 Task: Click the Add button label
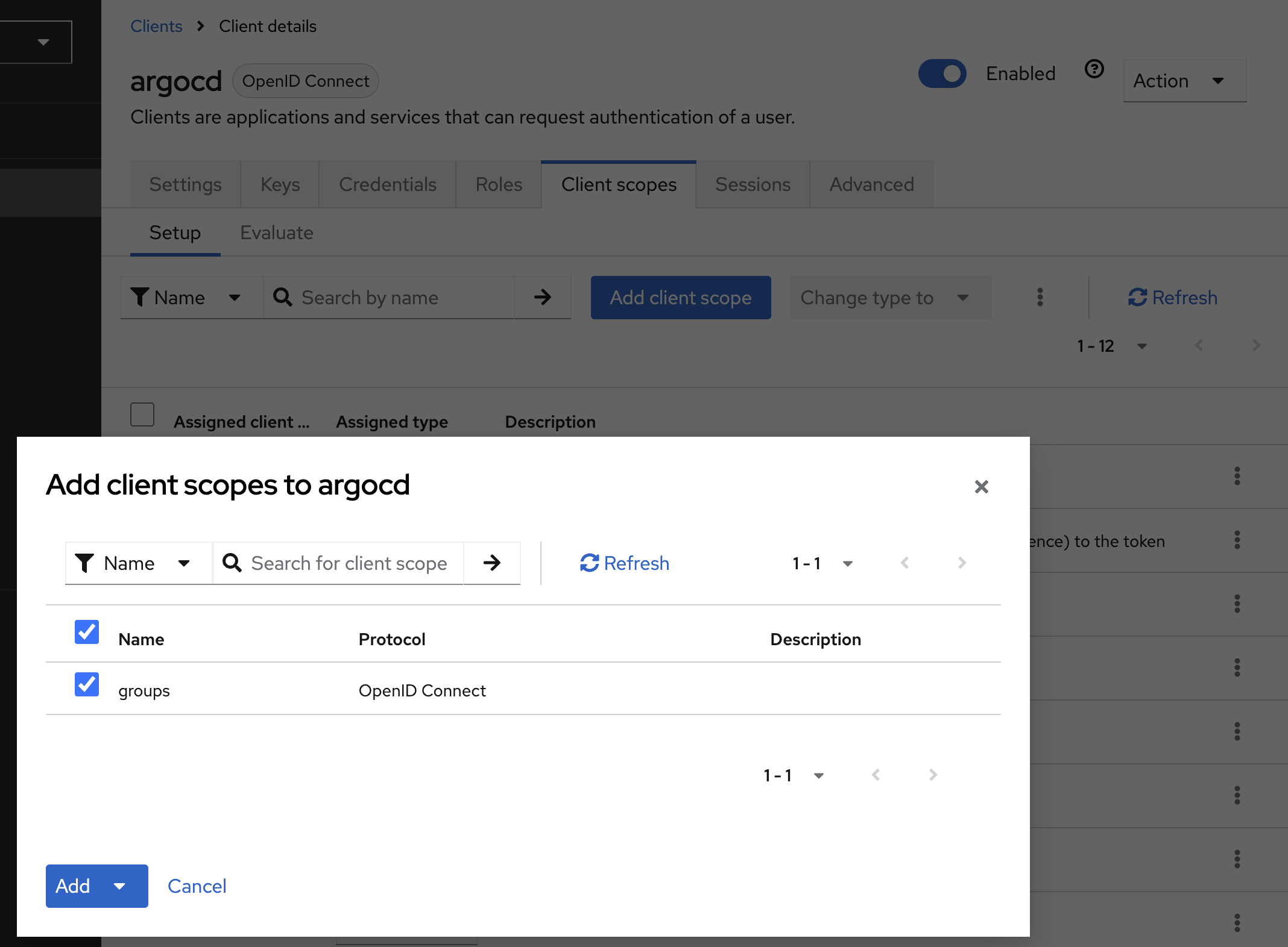[x=73, y=886]
